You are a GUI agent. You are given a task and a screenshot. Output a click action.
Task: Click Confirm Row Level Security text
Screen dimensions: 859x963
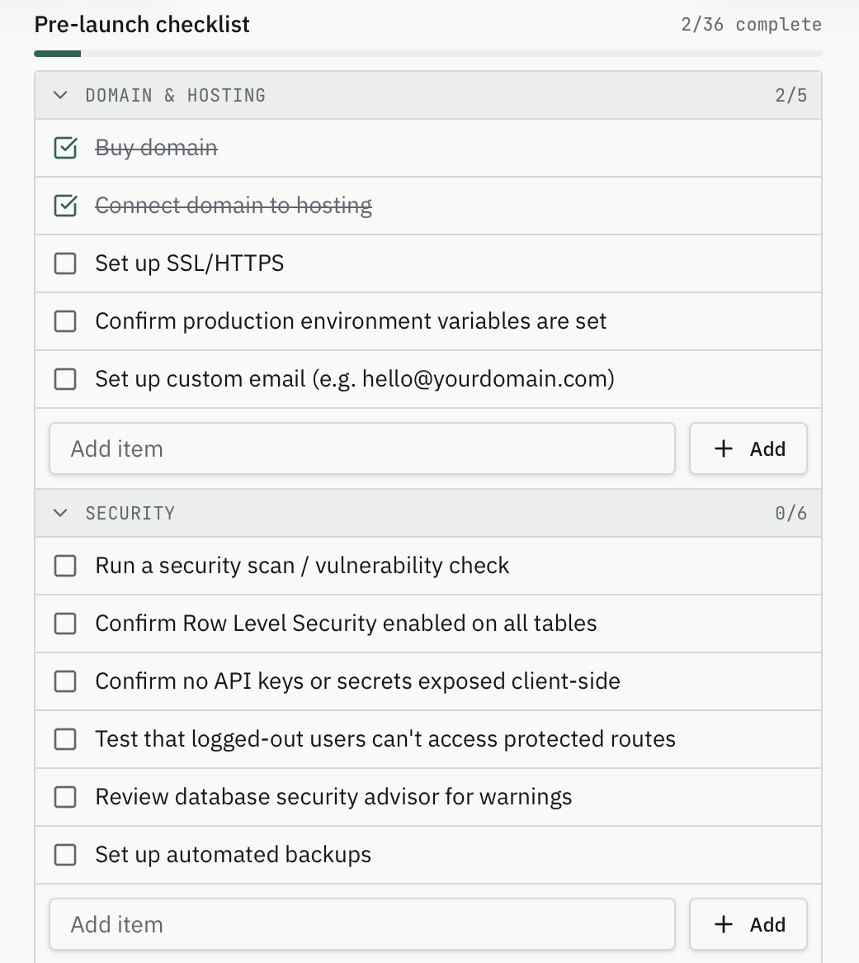(346, 624)
